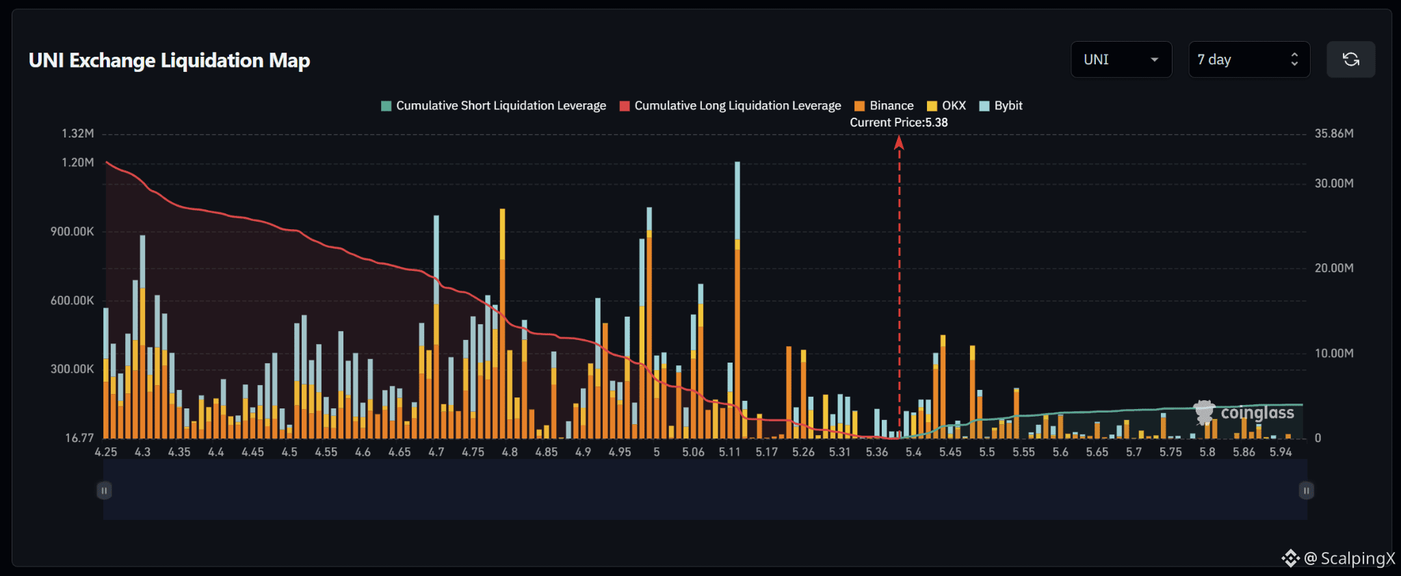Open the UNI coin dropdown
Screen dimensions: 1401x576
(x=1121, y=60)
